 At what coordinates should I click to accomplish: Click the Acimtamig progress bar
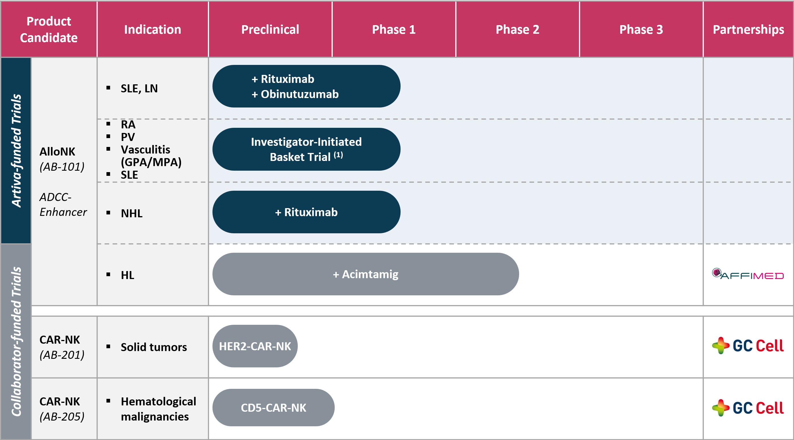pyautogui.click(x=365, y=274)
